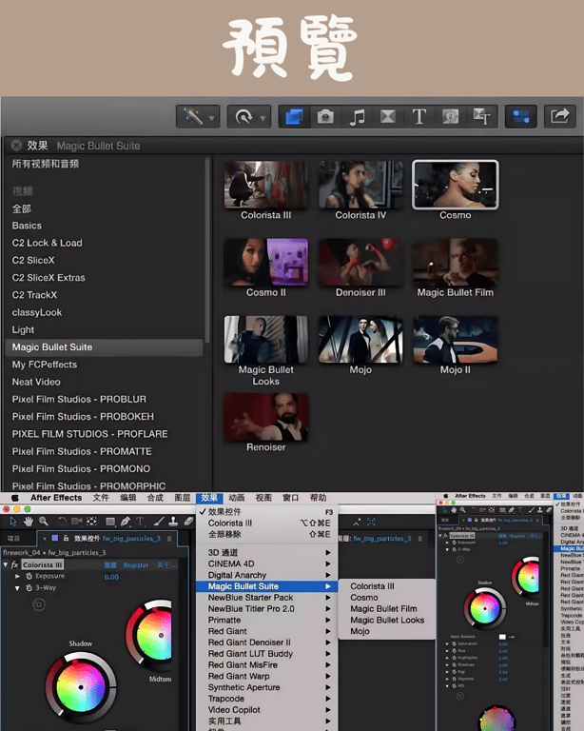Click the Register link for Colorista III
This screenshot has width=584, height=731.
[x=135, y=565]
